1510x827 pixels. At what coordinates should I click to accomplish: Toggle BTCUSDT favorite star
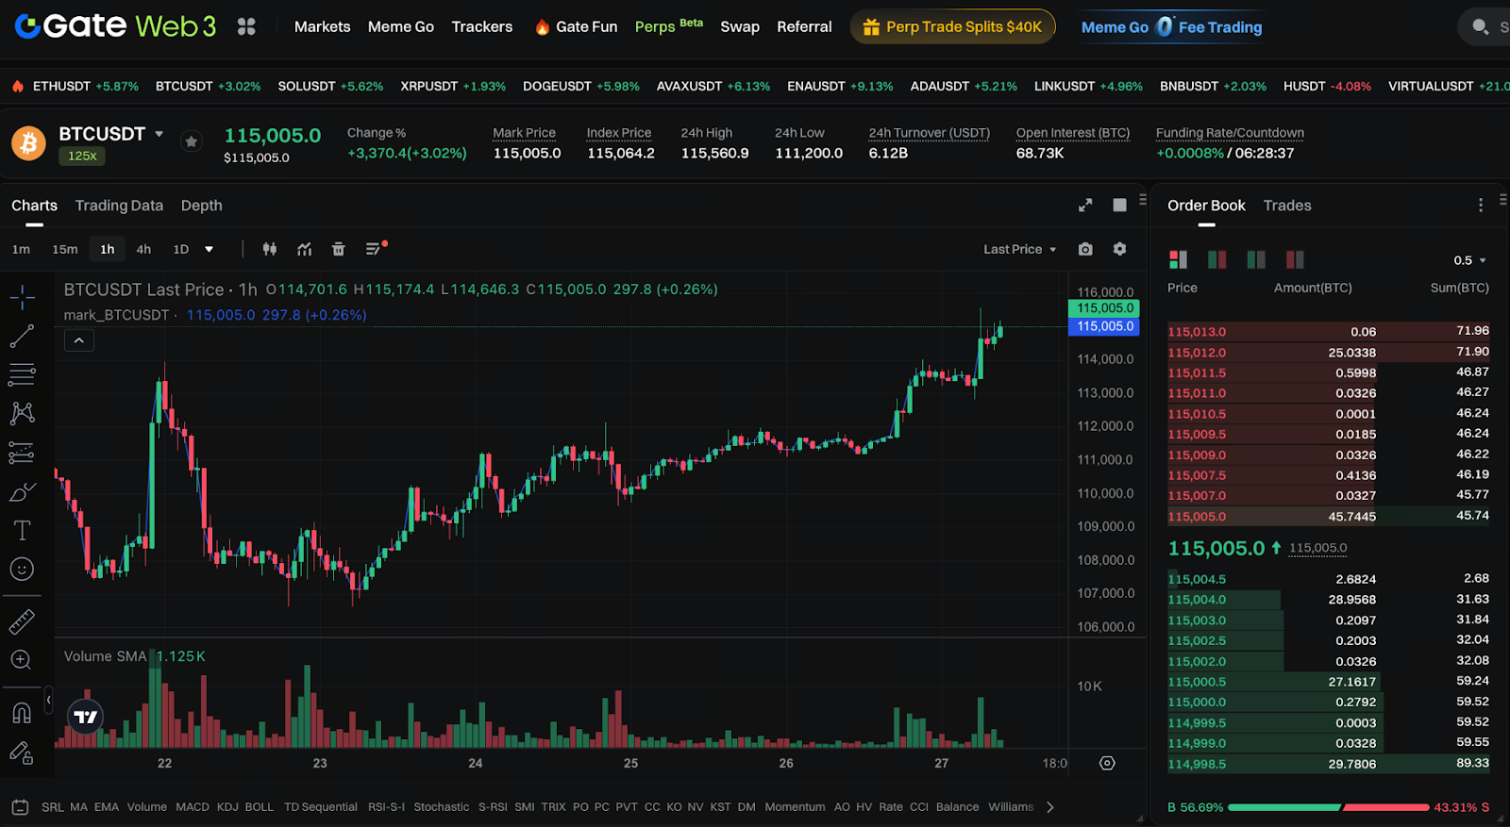(192, 141)
